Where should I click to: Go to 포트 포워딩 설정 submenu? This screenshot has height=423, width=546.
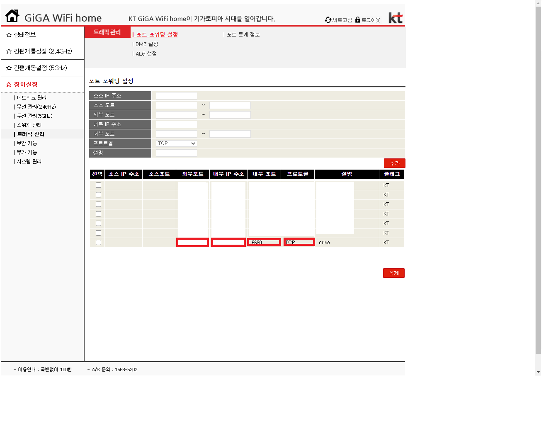point(157,35)
